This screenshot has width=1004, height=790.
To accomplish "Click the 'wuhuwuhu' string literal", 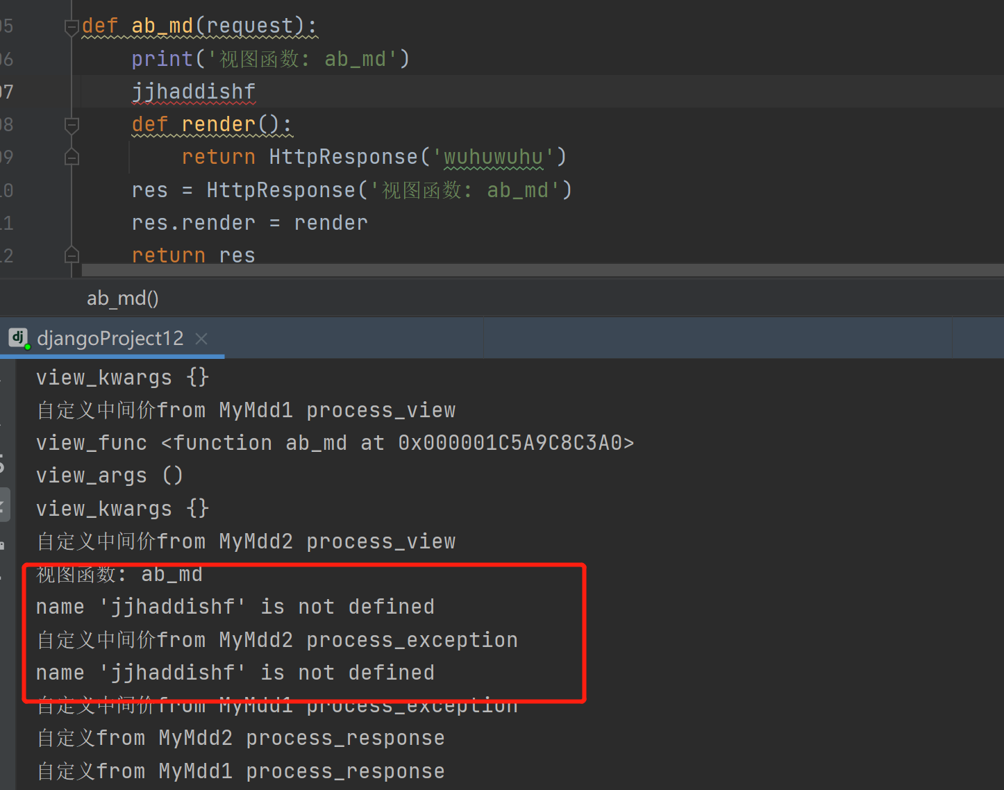I will [493, 157].
